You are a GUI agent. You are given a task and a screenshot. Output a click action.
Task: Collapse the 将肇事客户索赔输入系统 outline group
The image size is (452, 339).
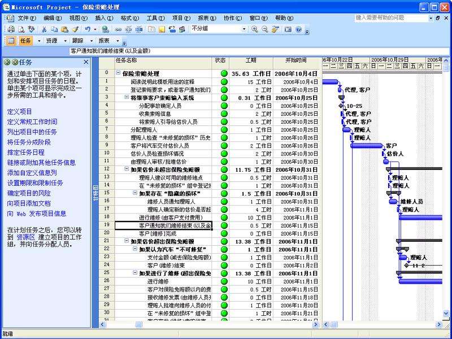pyautogui.click(x=127, y=97)
